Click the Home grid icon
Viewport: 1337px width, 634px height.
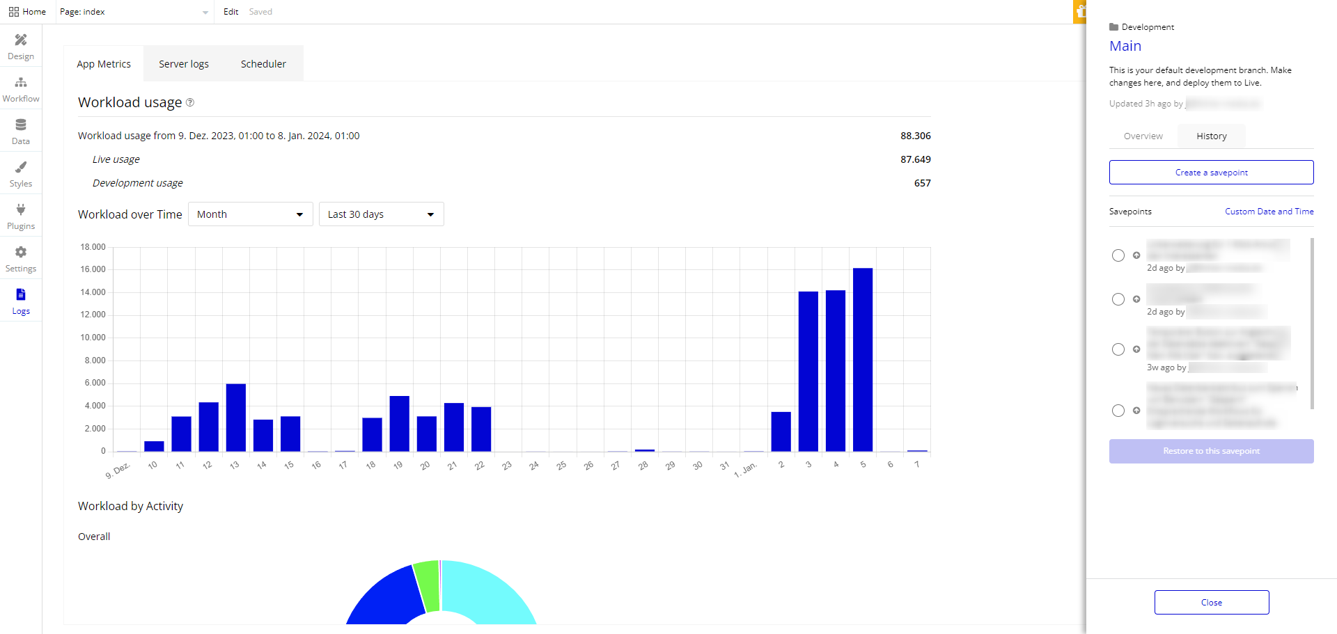[x=14, y=12]
